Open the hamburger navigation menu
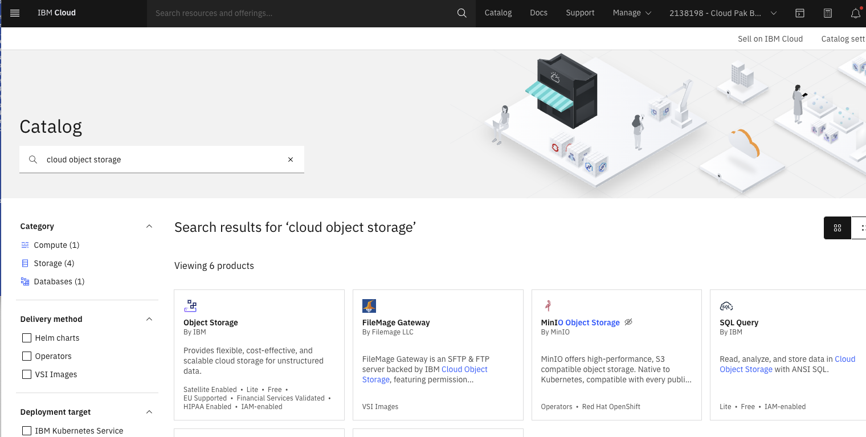This screenshot has width=866, height=437. pyautogui.click(x=15, y=13)
